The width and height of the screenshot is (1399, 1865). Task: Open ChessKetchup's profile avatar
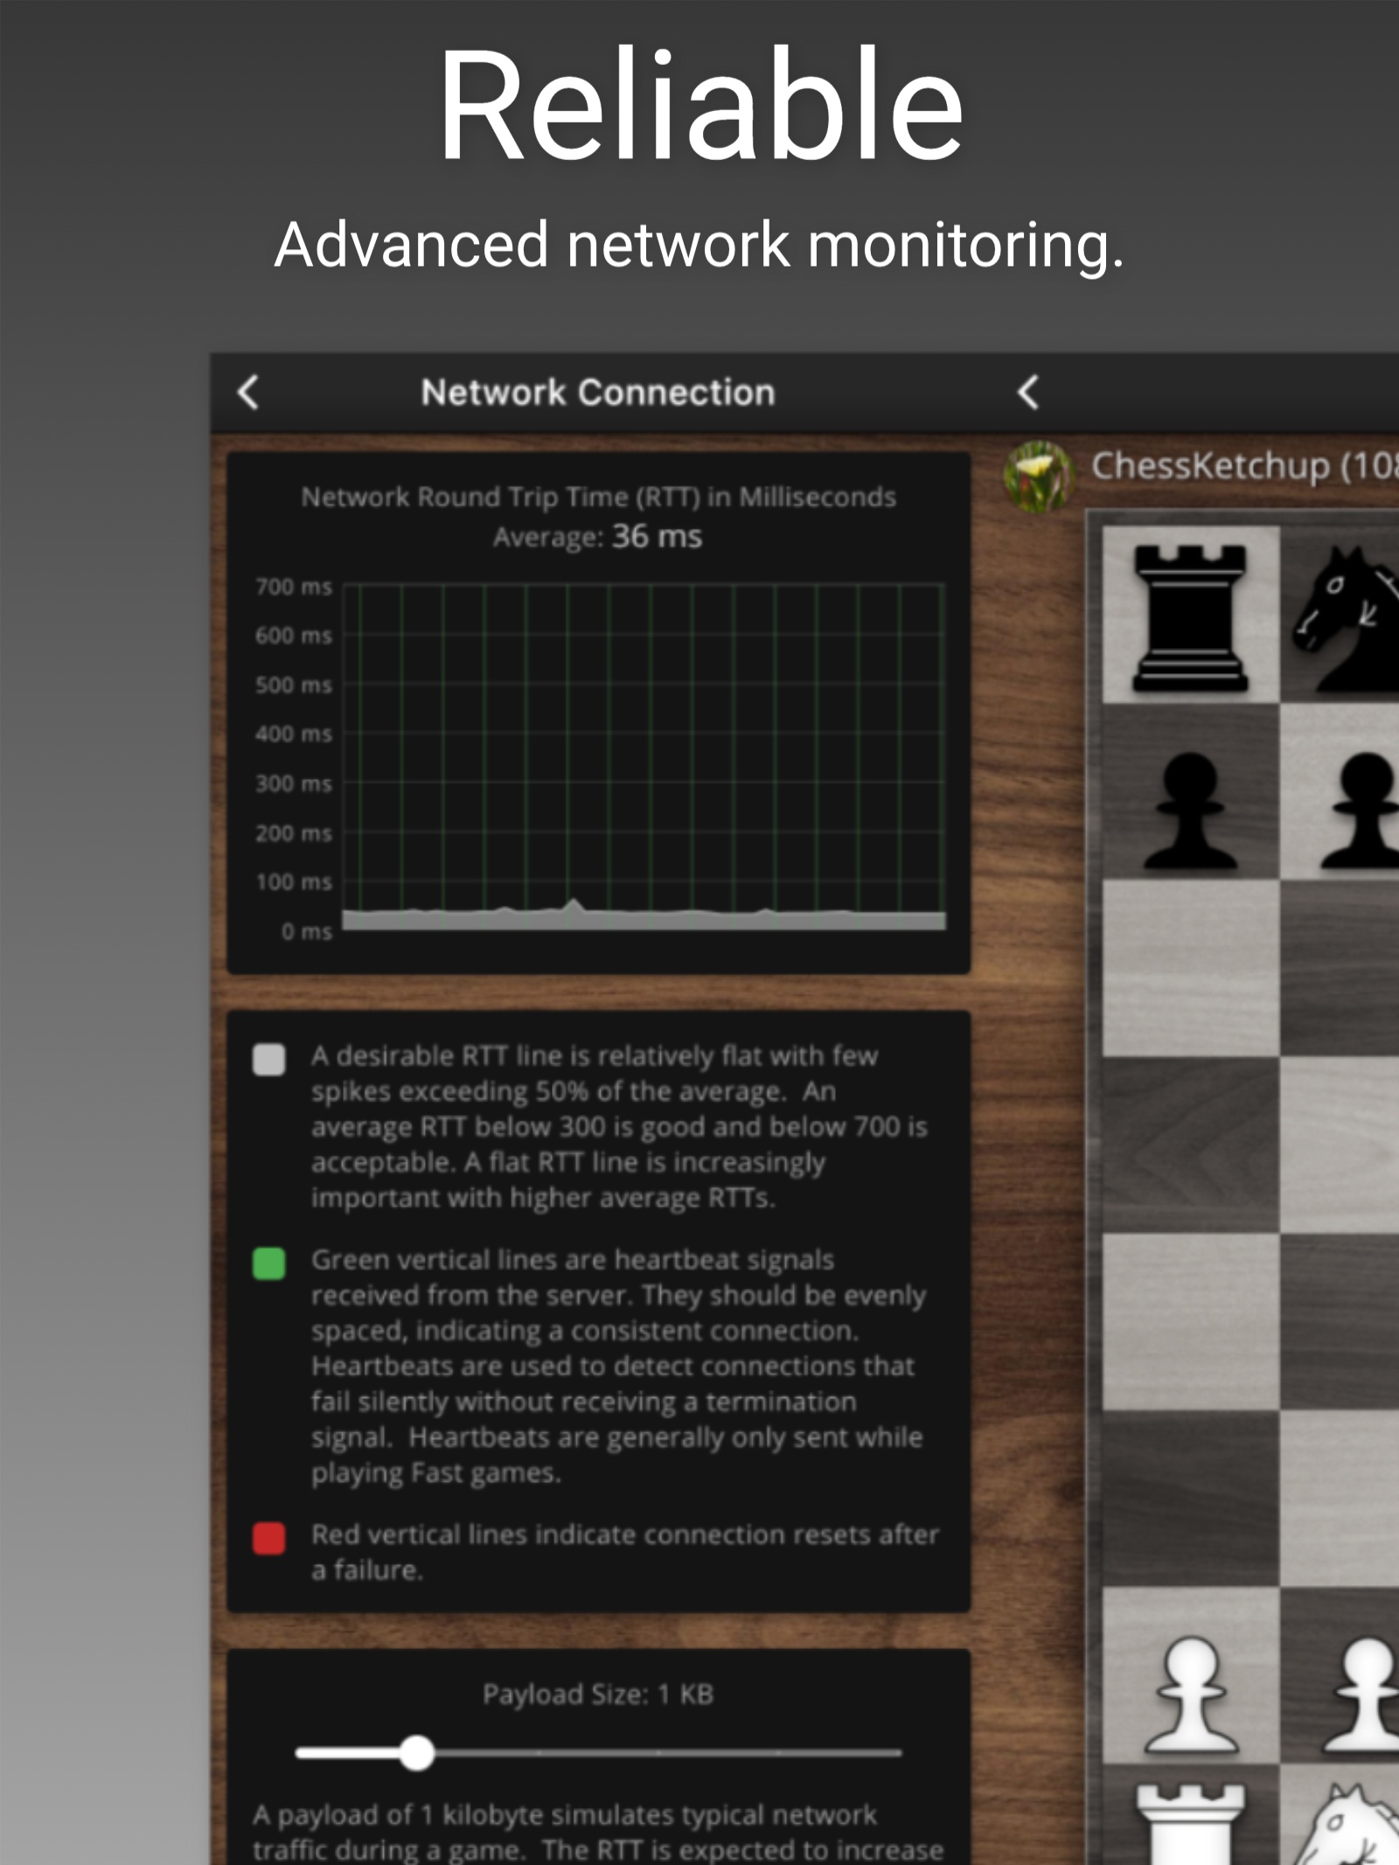(1038, 475)
